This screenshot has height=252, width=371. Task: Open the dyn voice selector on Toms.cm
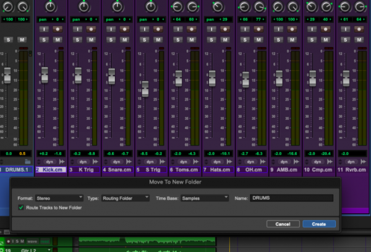click(184, 162)
